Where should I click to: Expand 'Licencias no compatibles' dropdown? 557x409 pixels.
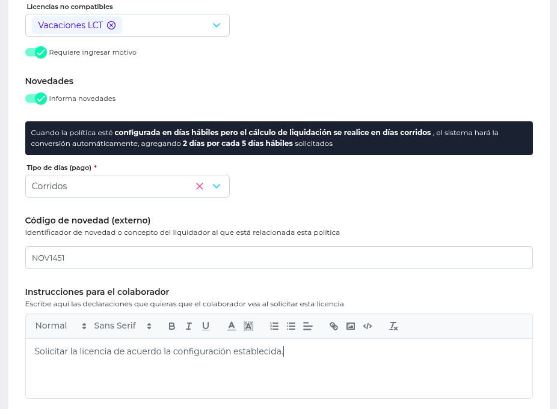pos(217,25)
